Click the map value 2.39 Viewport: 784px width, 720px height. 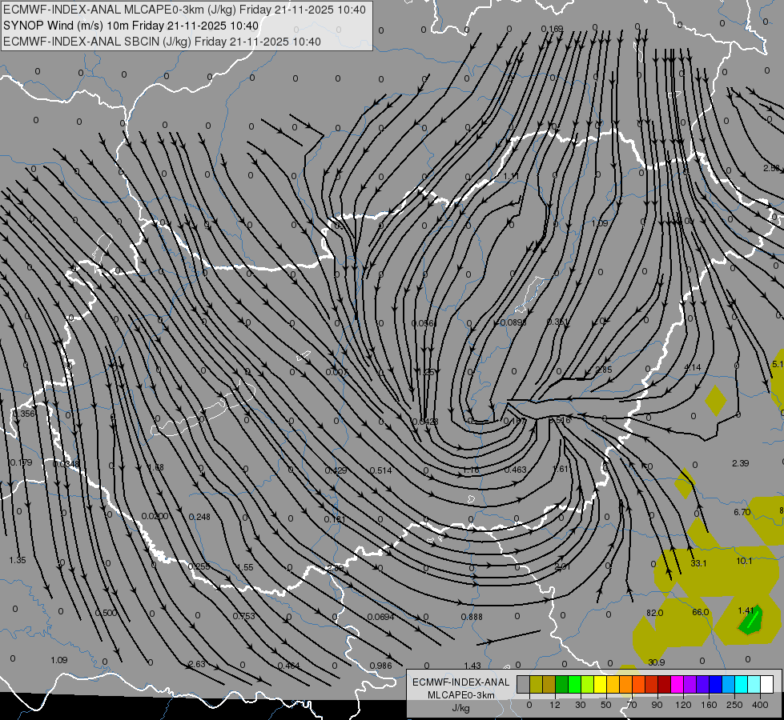(740, 463)
